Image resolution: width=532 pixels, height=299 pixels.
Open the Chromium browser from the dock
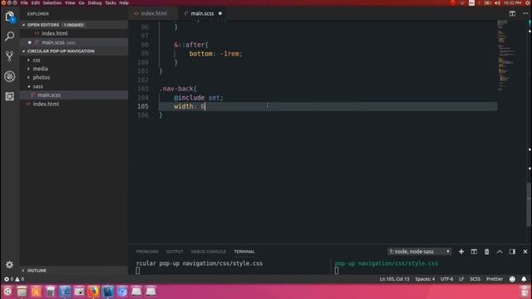122,292
